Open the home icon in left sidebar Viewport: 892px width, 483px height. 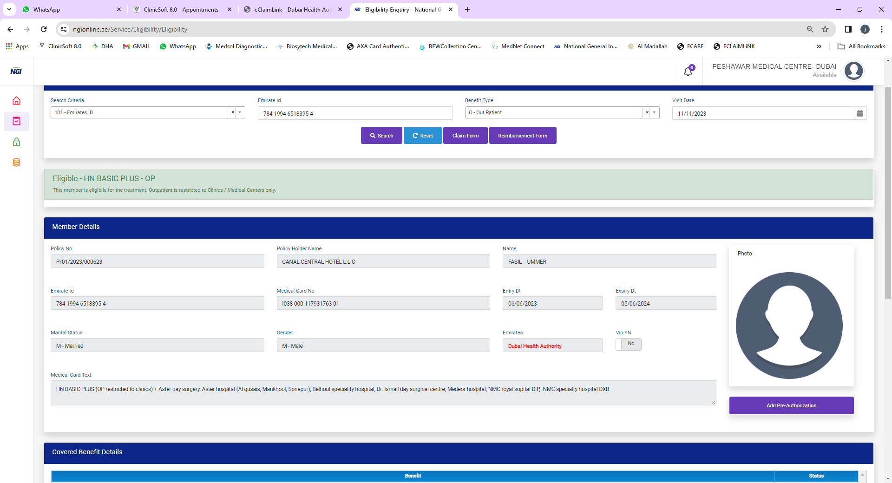pyautogui.click(x=16, y=101)
